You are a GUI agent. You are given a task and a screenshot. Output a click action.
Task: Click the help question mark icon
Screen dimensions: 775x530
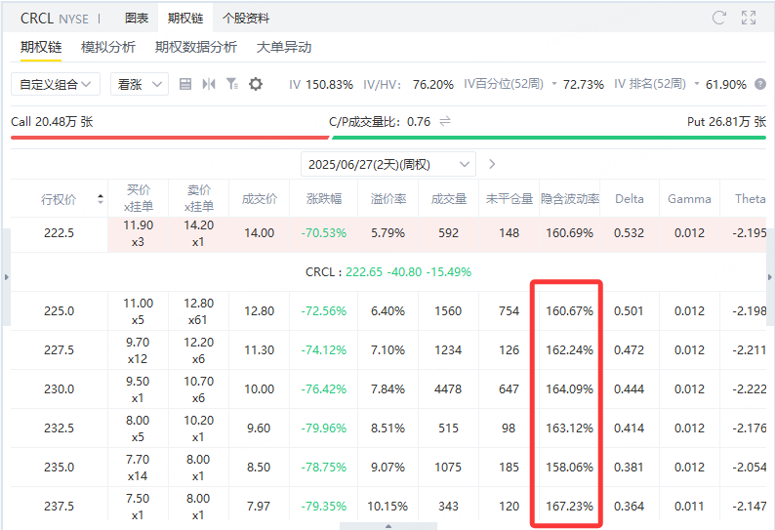point(760,84)
